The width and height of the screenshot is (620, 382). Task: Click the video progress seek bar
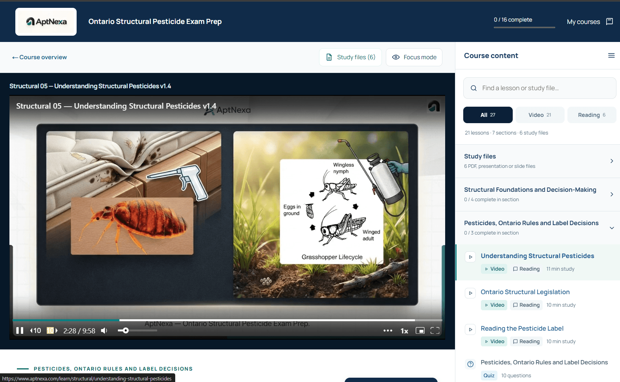[x=227, y=320]
